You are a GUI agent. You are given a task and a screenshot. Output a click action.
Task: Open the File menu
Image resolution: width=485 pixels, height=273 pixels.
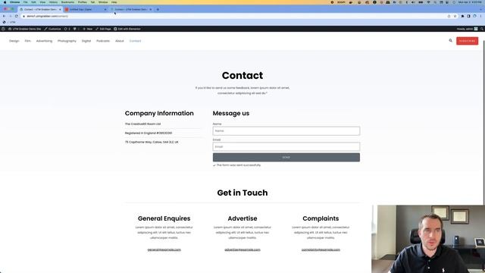point(25,2)
